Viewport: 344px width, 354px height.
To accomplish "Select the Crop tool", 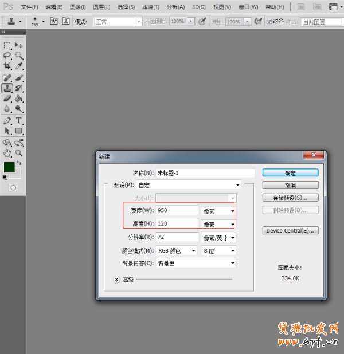I will pos(7,66).
